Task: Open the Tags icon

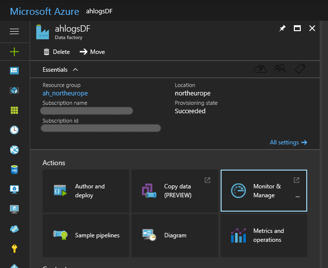Action: 300,69
